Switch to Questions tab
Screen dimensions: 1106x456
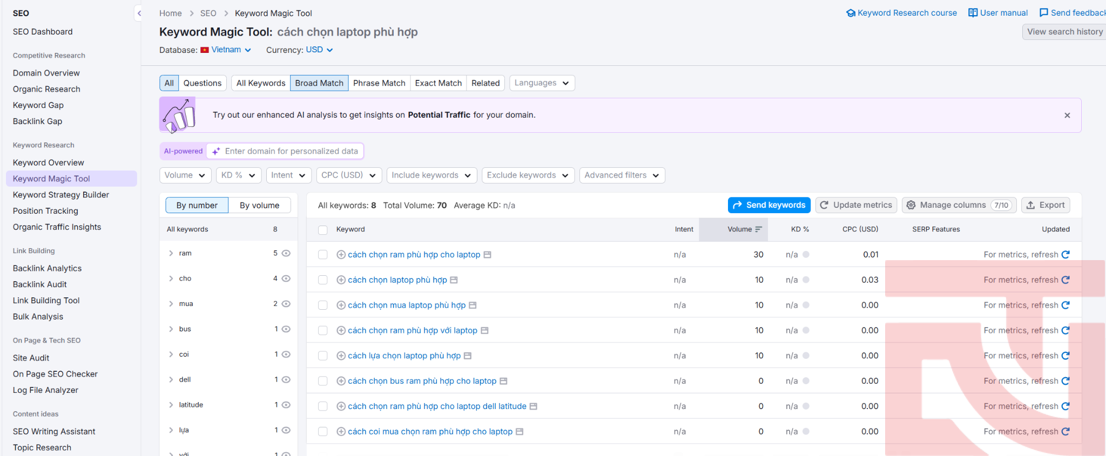[203, 83]
